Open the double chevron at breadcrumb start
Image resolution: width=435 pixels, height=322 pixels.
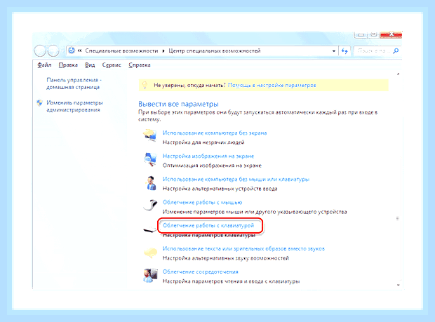(x=79, y=51)
